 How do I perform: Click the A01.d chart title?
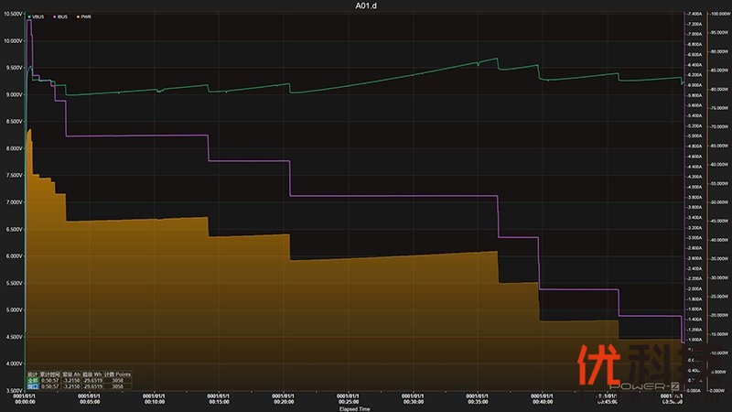click(x=366, y=5)
